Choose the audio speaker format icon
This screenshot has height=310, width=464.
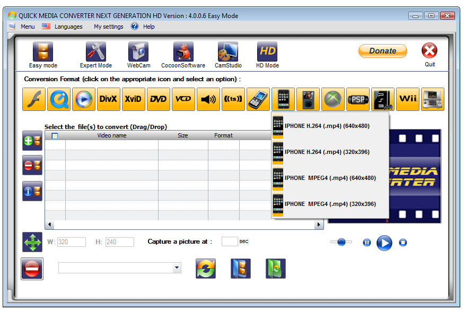208,99
